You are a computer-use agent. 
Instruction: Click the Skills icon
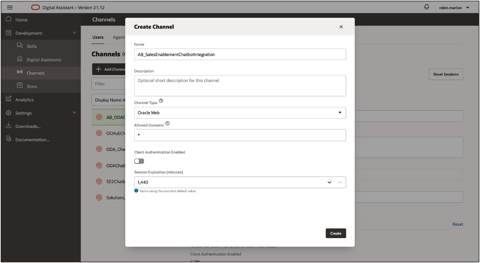[19, 45]
